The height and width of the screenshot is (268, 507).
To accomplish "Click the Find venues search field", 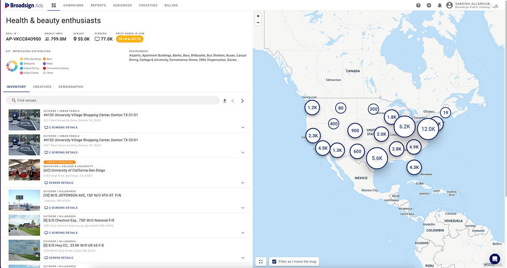I will click(113, 100).
